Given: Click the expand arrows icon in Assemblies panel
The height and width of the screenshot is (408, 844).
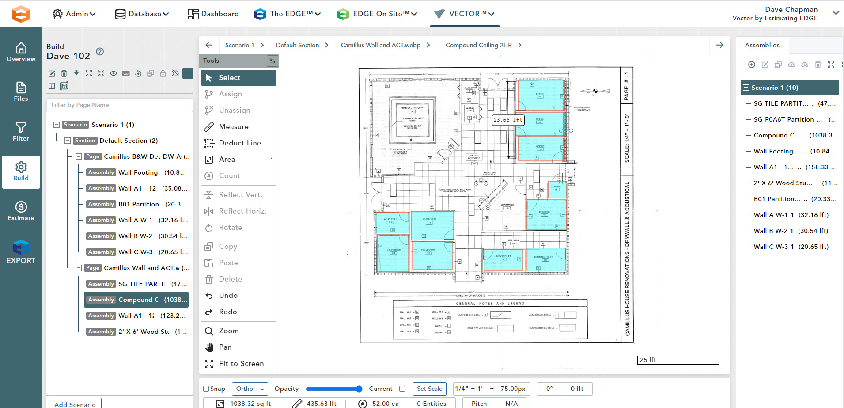Looking at the screenshot, I should tap(831, 65).
